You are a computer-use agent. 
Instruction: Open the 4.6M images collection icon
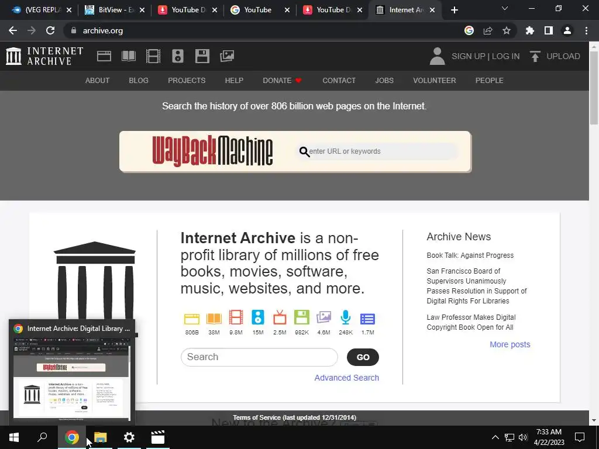[x=323, y=317]
